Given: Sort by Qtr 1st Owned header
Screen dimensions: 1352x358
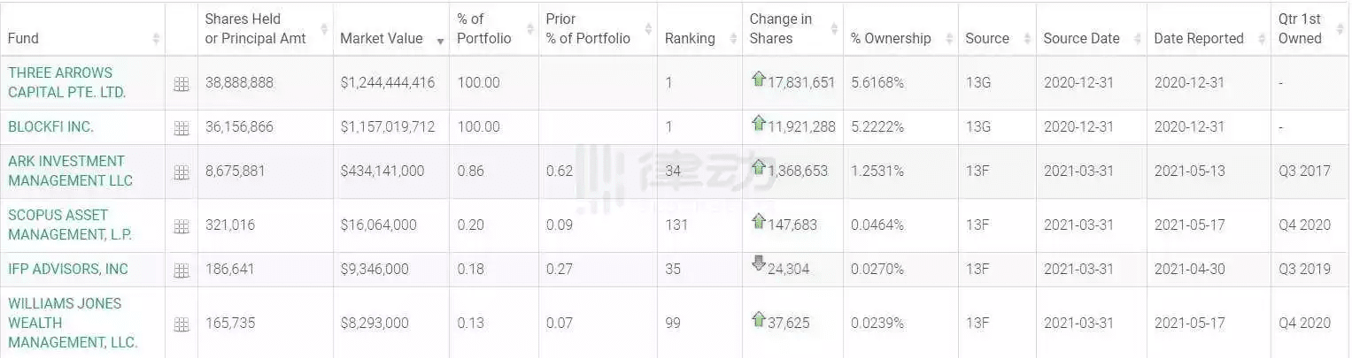Looking at the screenshot, I should (1310, 28).
